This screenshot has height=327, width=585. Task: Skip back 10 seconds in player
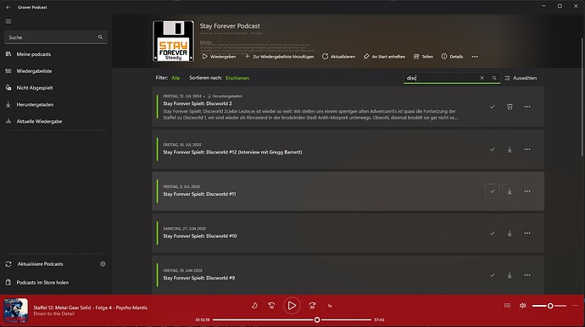coord(271,306)
